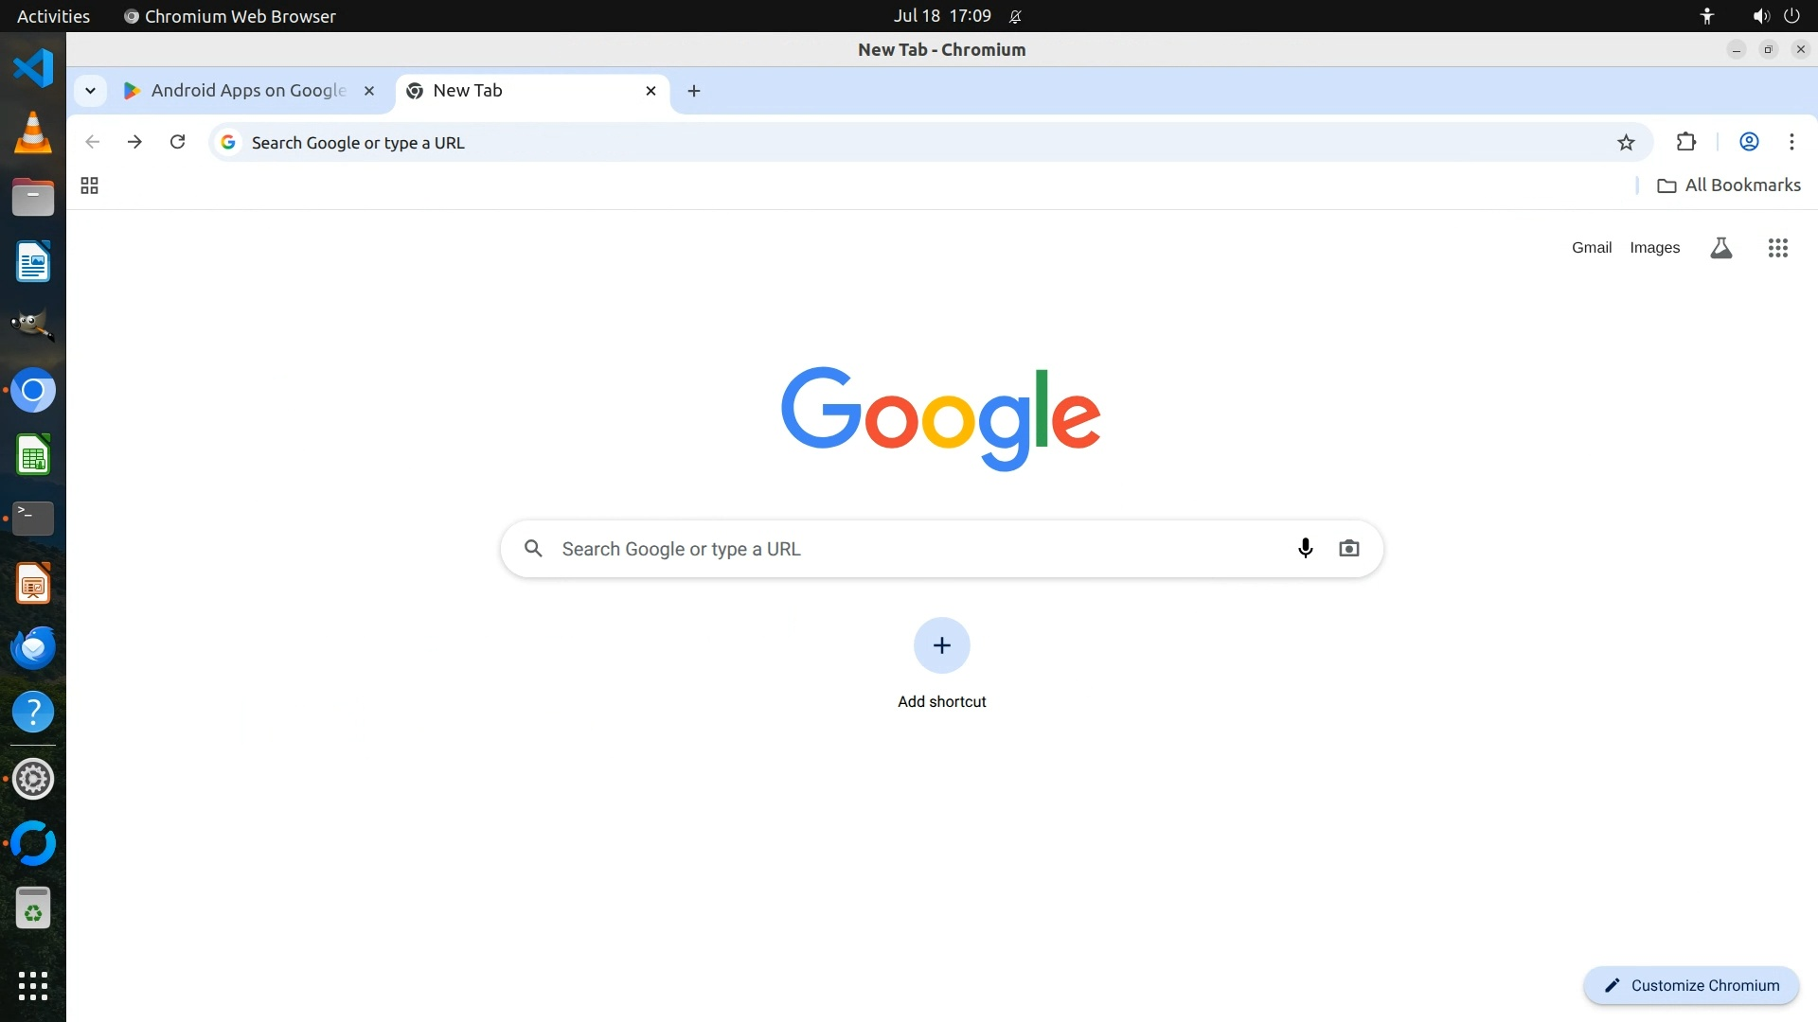This screenshot has height=1022, width=1818.
Task: Reload the current page
Action: [177, 142]
